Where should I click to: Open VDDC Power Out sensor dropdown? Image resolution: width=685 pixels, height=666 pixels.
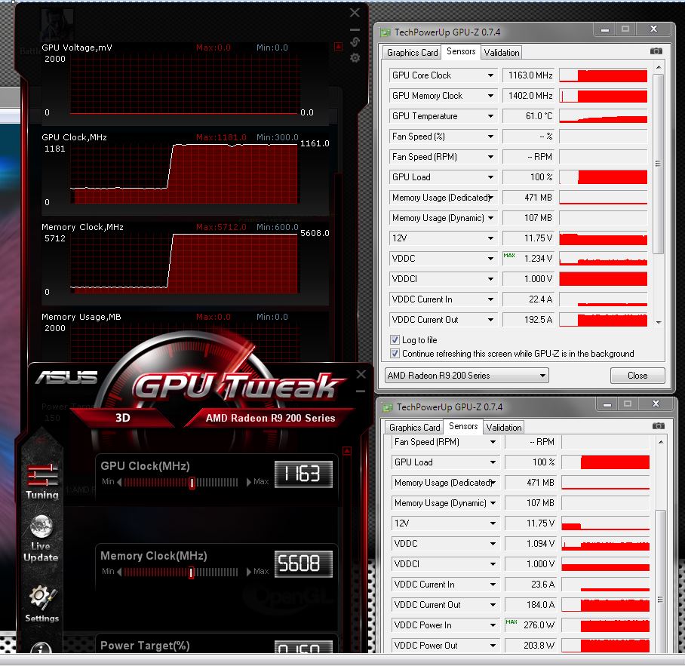coord(493,646)
